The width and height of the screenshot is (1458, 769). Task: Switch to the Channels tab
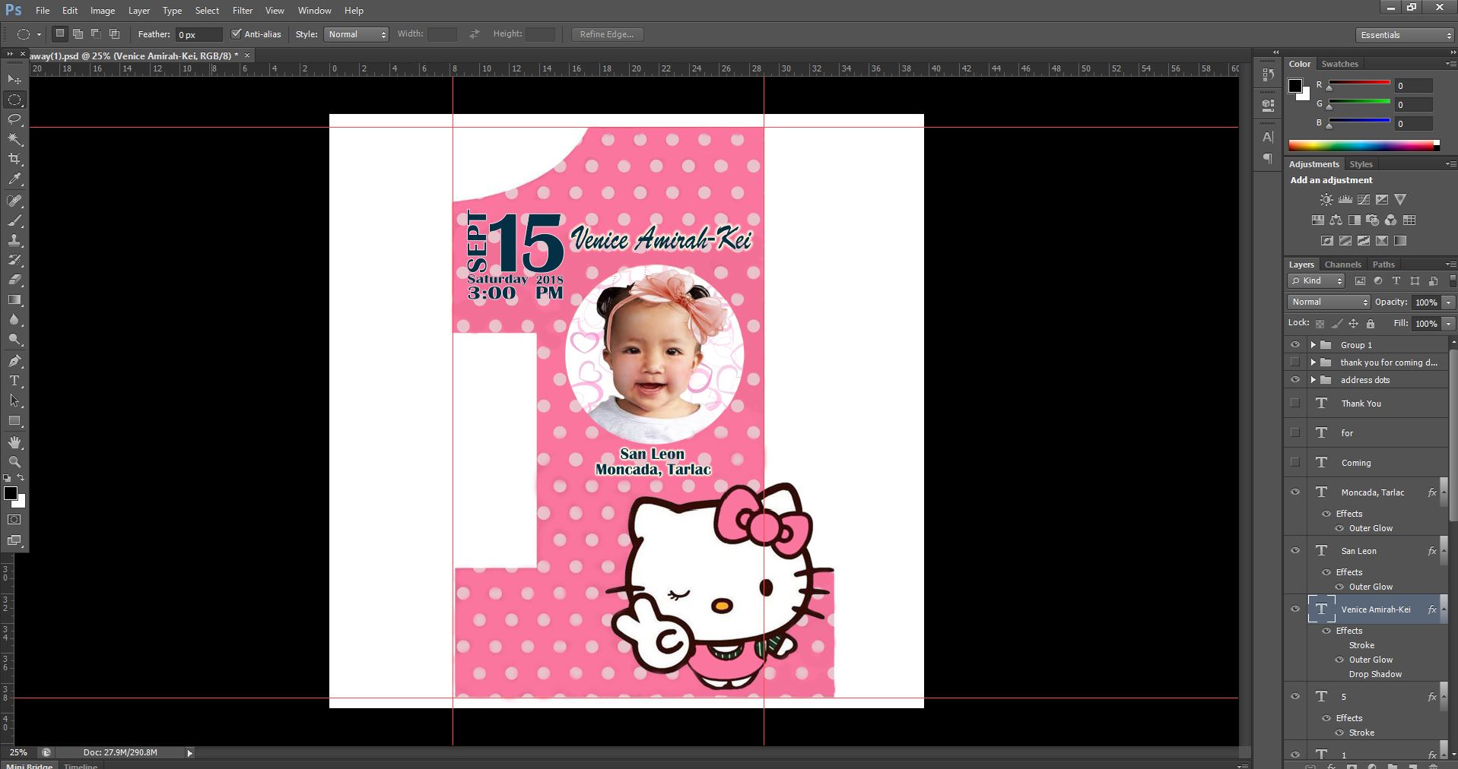[1342, 264]
